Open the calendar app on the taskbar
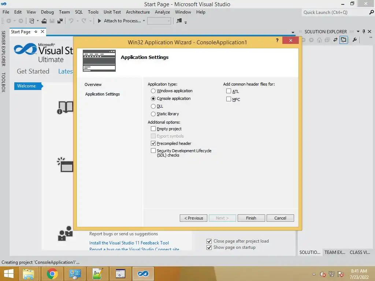The height and width of the screenshot is (281, 375). click(x=120, y=274)
